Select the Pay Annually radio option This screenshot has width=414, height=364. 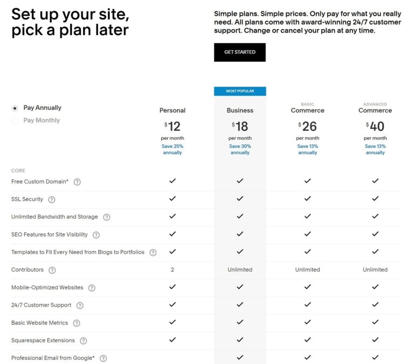point(15,108)
